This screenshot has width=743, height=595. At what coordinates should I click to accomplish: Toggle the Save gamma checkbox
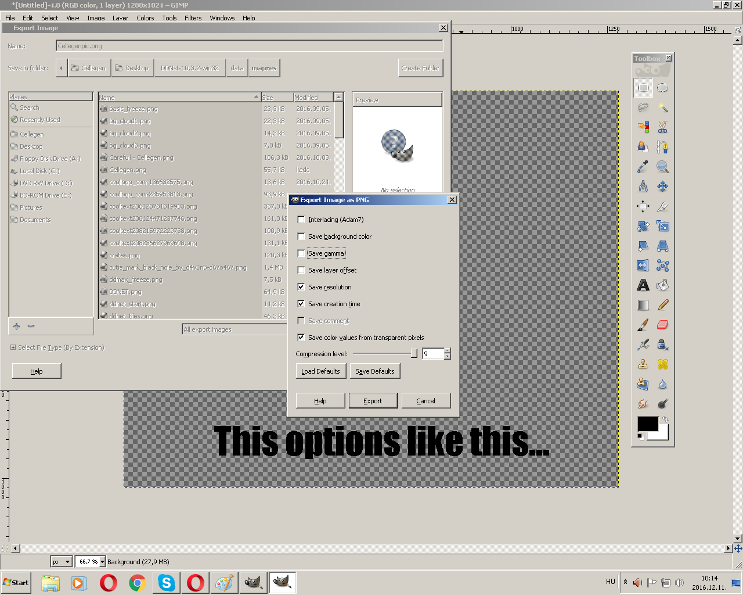301,253
